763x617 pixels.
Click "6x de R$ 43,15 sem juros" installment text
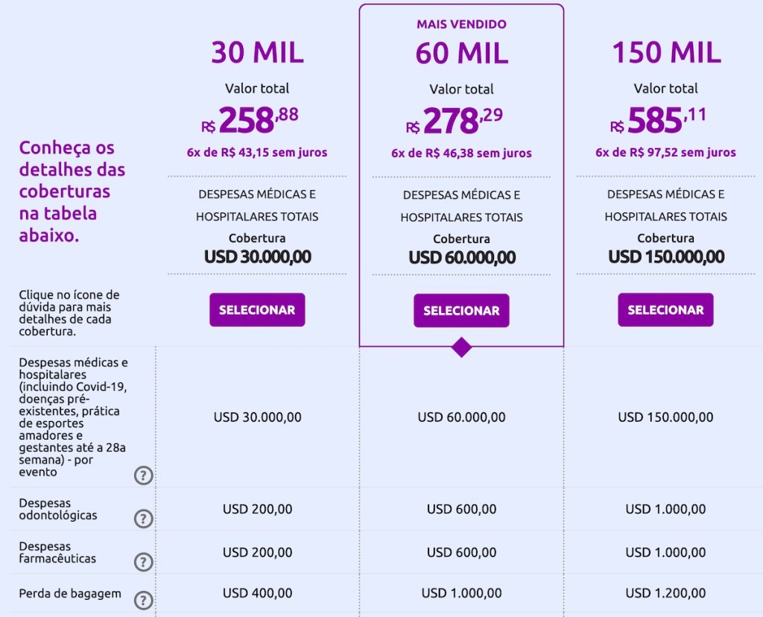[257, 152]
